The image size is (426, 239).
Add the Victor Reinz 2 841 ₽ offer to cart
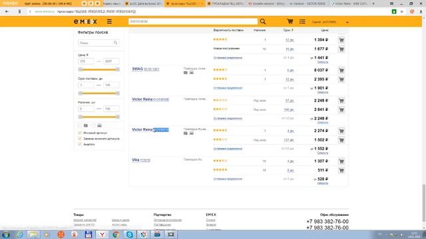(x=341, y=110)
